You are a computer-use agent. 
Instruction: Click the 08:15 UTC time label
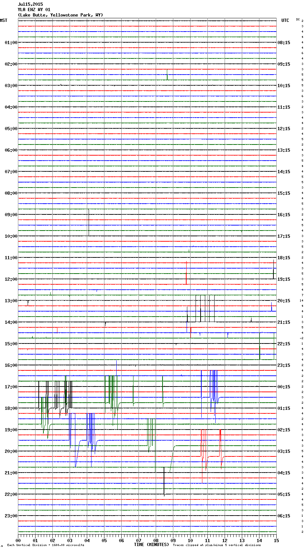point(284,43)
